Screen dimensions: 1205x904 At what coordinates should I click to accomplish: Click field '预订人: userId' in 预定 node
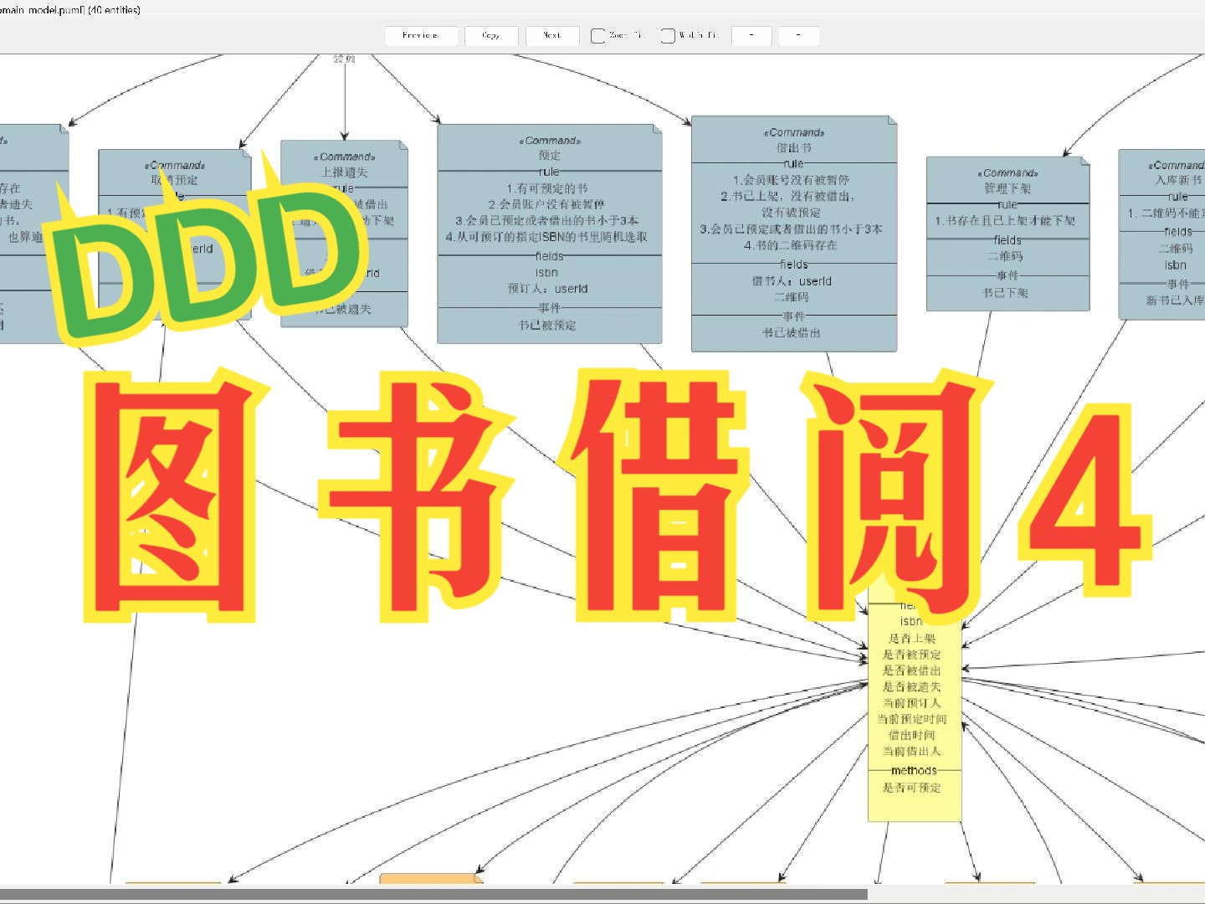point(547,288)
